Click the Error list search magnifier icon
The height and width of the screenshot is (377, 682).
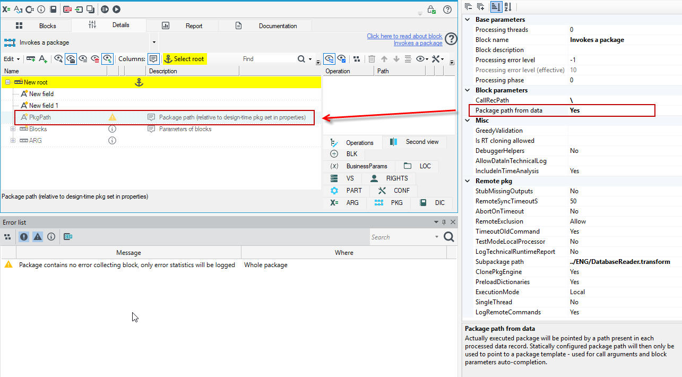pos(448,237)
